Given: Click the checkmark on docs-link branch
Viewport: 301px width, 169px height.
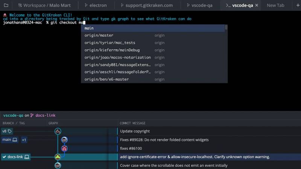Looking at the screenshot, I should click(x=4, y=157).
